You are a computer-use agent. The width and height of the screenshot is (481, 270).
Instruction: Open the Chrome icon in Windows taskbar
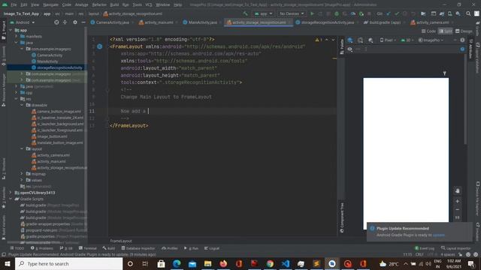coord(270,263)
